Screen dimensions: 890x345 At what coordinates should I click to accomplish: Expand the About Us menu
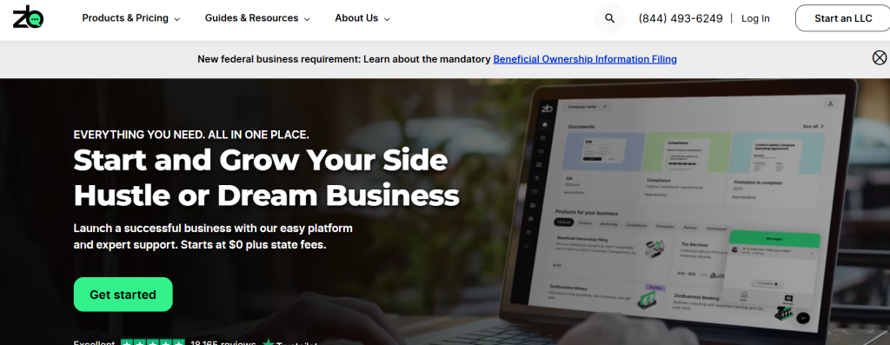pyautogui.click(x=362, y=18)
